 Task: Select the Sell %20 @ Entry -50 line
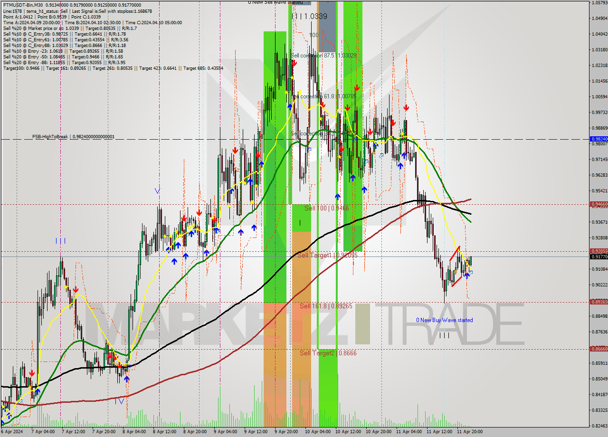(63, 57)
